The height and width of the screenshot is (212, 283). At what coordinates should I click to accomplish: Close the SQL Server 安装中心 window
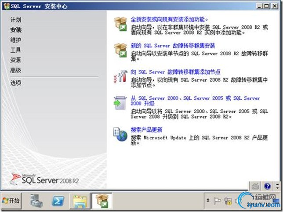click(275, 6)
